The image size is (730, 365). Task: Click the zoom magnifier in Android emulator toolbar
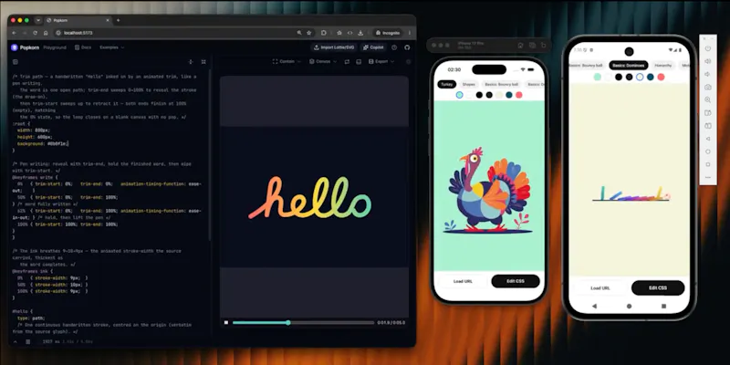(x=708, y=99)
